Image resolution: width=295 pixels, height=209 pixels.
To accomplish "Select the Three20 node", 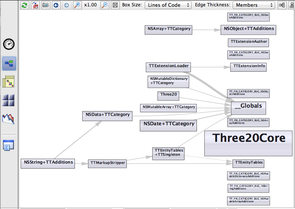I will 168,96.
